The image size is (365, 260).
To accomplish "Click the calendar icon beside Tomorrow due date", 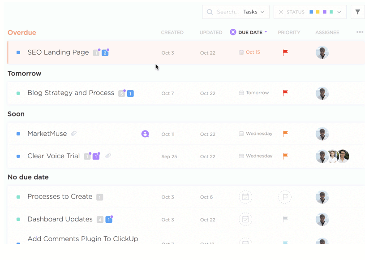I will click(x=241, y=93).
